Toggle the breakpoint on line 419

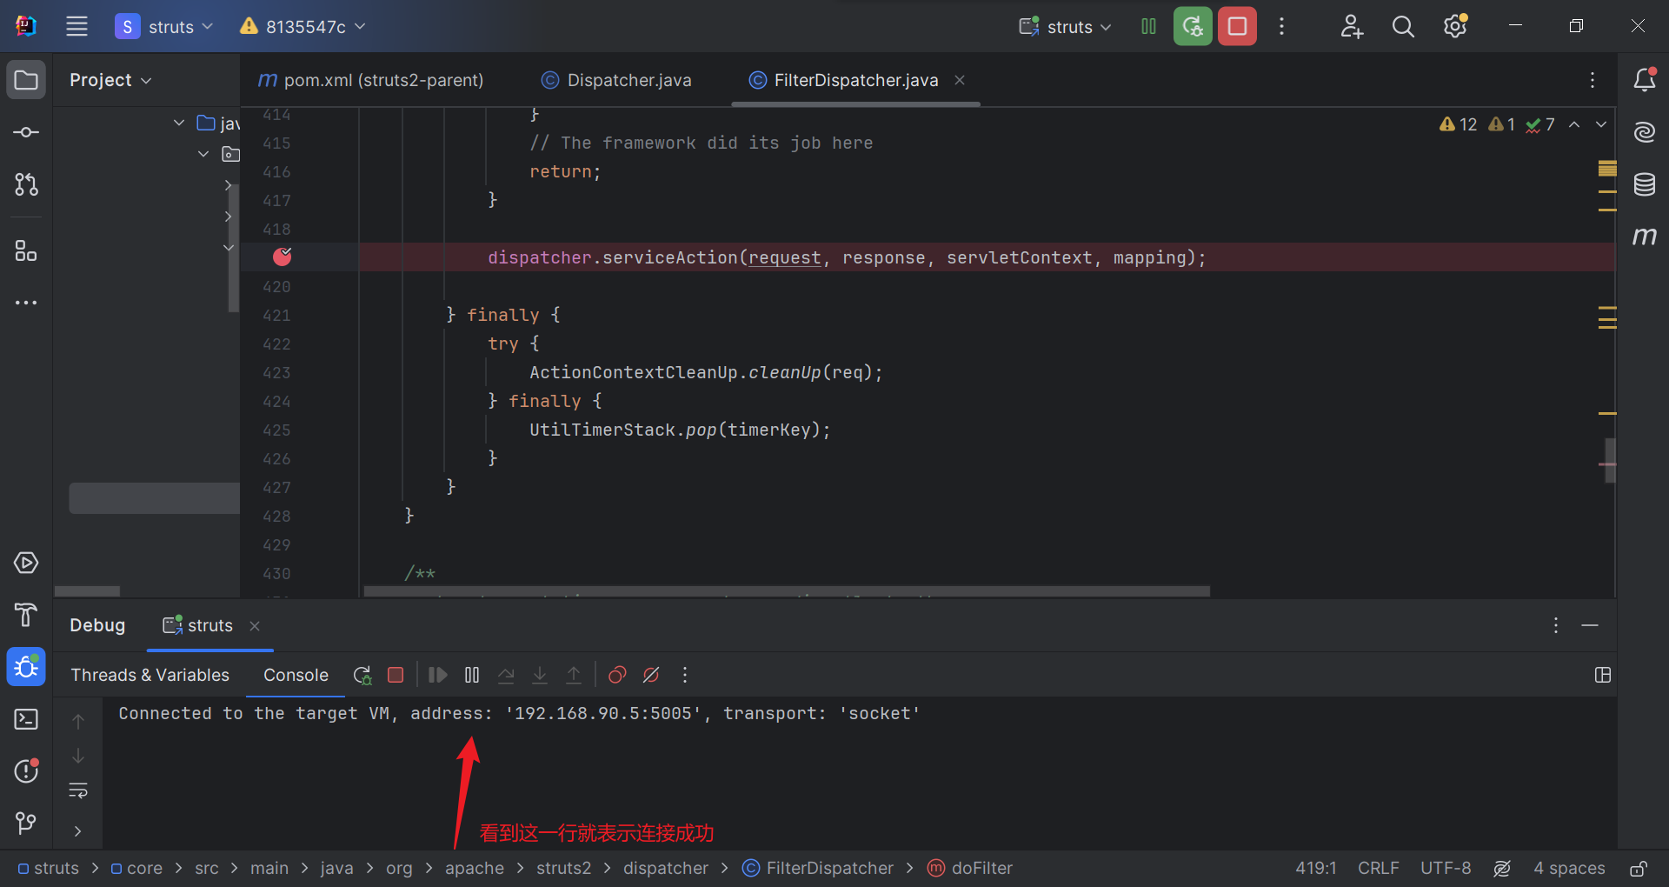click(282, 257)
